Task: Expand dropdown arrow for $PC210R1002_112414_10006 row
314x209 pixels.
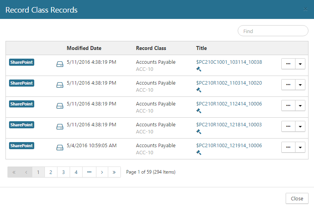Action: pyautogui.click(x=300, y=105)
